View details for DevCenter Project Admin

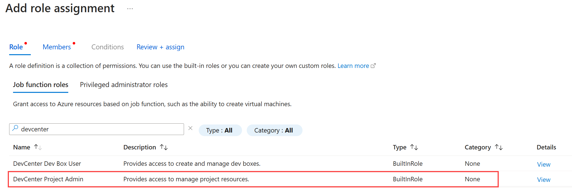click(x=544, y=180)
